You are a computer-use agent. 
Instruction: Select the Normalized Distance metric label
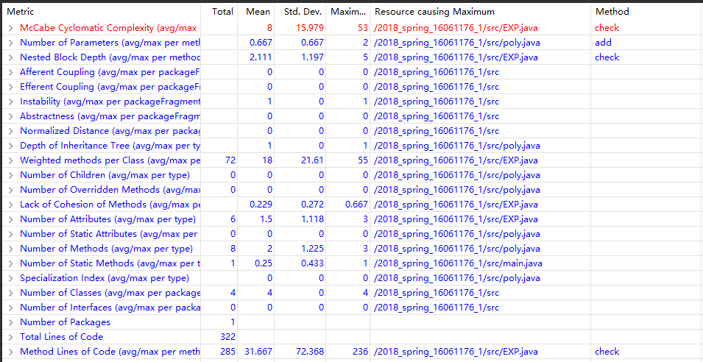[x=110, y=131]
